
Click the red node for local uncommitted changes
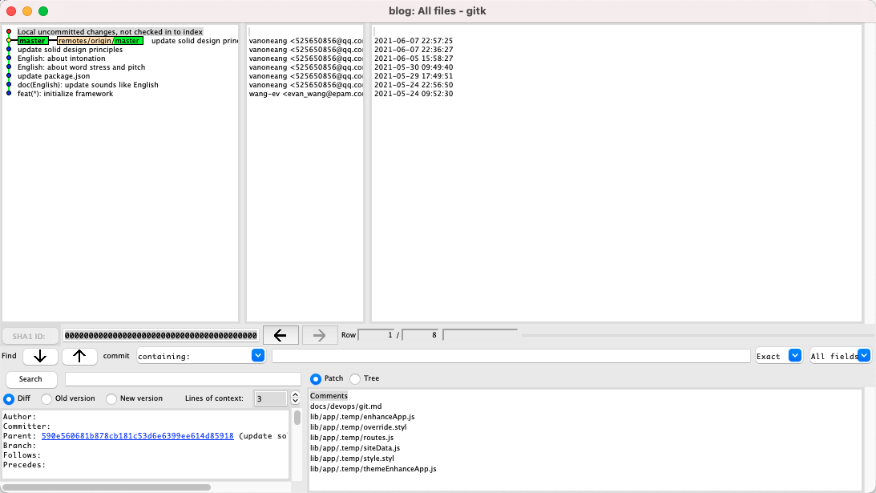coord(8,31)
